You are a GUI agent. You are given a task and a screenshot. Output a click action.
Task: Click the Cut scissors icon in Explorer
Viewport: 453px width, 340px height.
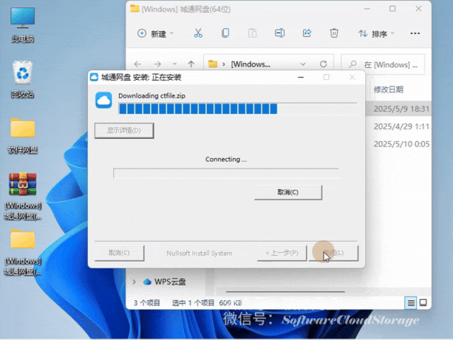198,33
